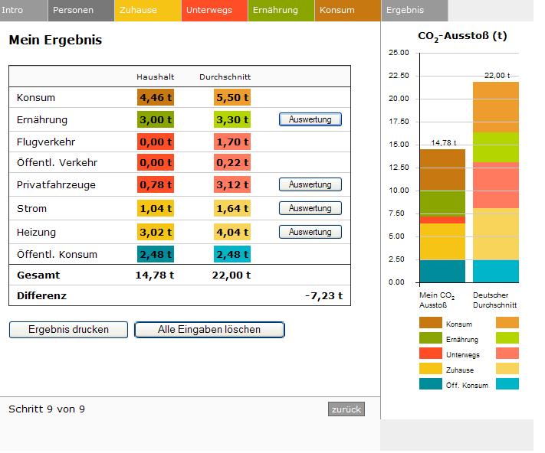545x453 pixels.
Task: Click the average Flugverkehr value 1,70 t
Action: tap(232, 142)
